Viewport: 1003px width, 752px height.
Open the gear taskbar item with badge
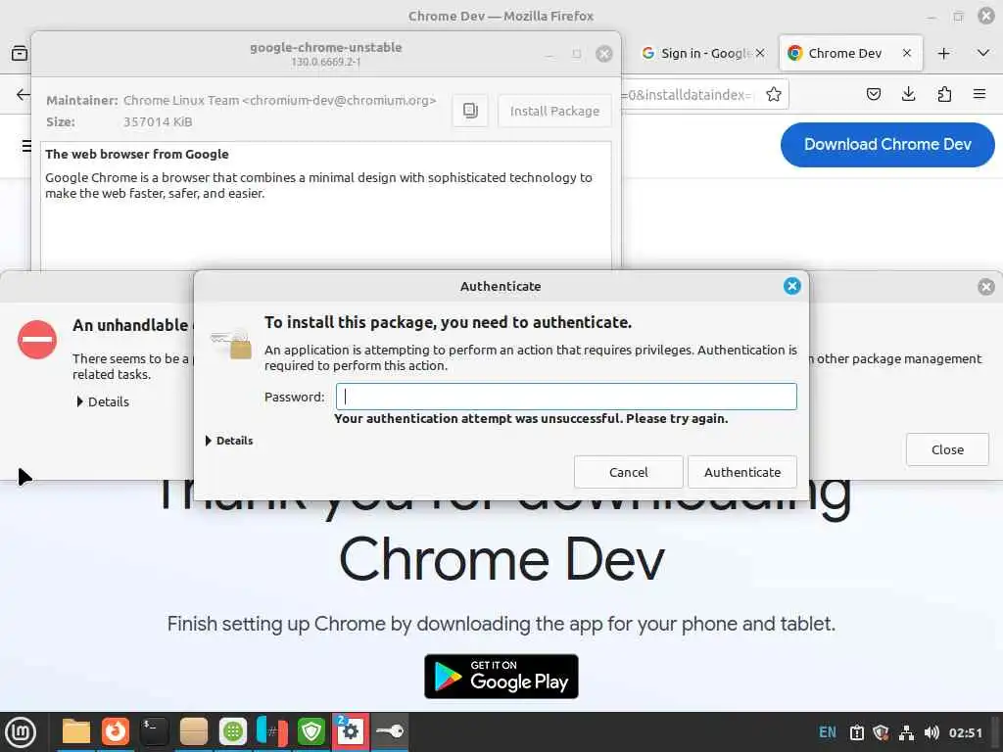coord(351,731)
